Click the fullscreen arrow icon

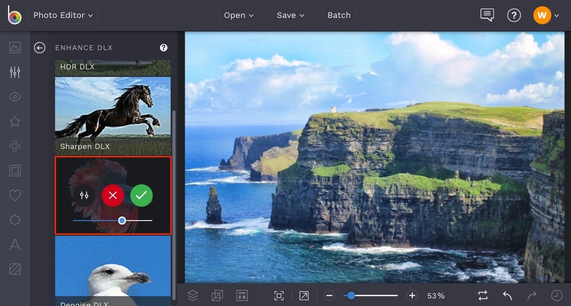pyautogui.click(x=304, y=296)
